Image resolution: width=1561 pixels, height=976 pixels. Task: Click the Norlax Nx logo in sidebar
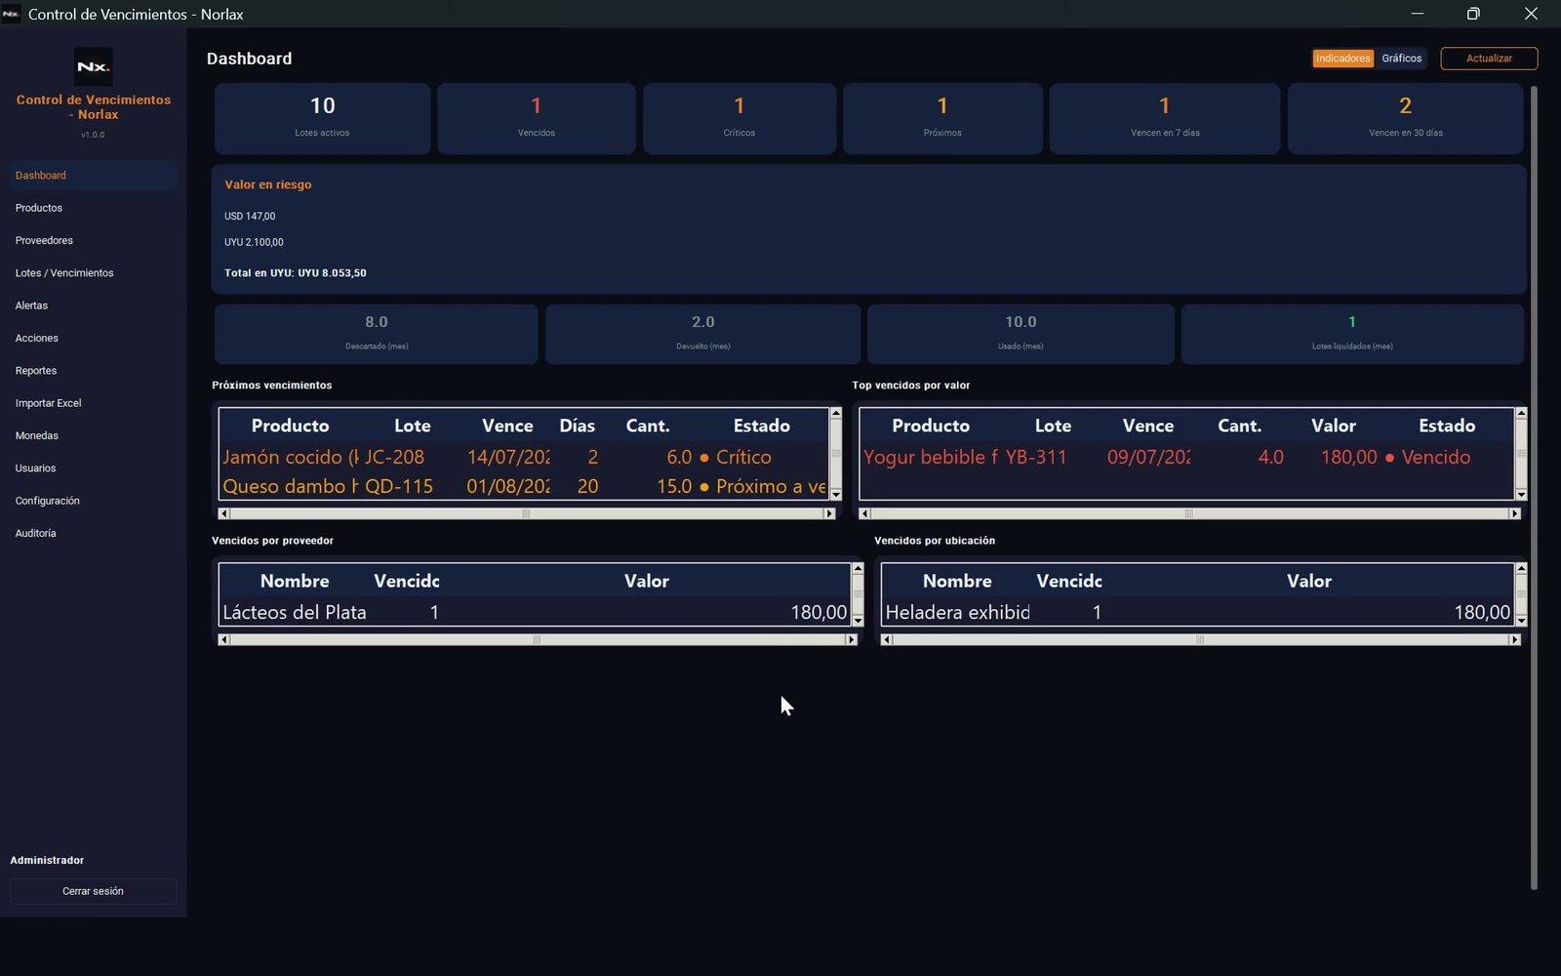[x=94, y=66]
